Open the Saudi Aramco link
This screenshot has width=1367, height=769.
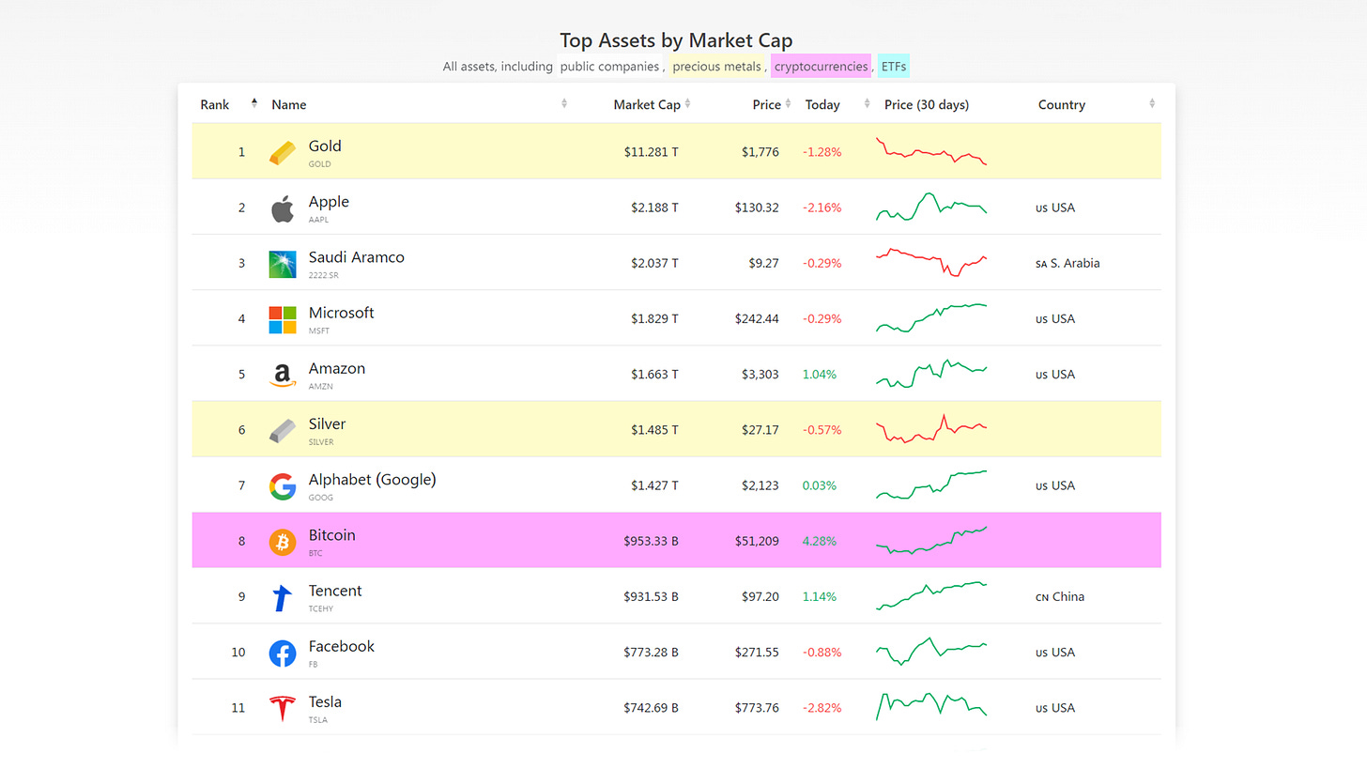[x=357, y=257]
